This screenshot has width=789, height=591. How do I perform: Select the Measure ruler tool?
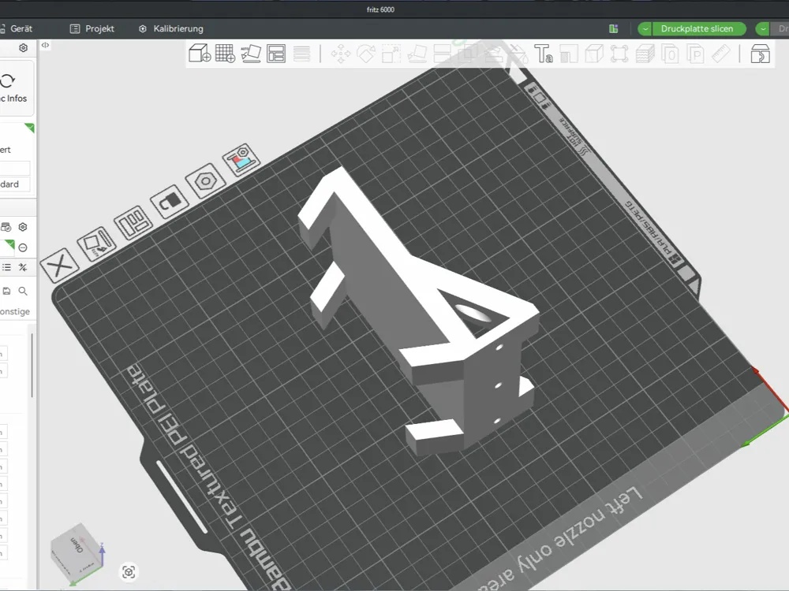click(720, 54)
